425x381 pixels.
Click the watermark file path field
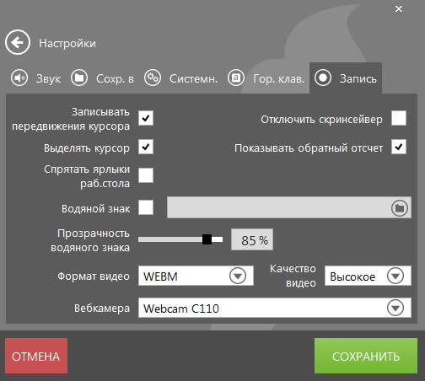(x=289, y=207)
